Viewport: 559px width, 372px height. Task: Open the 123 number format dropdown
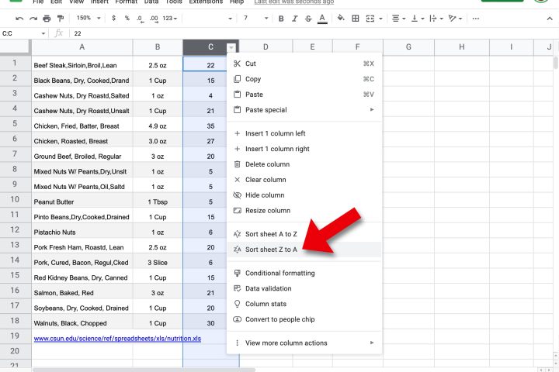pos(170,18)
